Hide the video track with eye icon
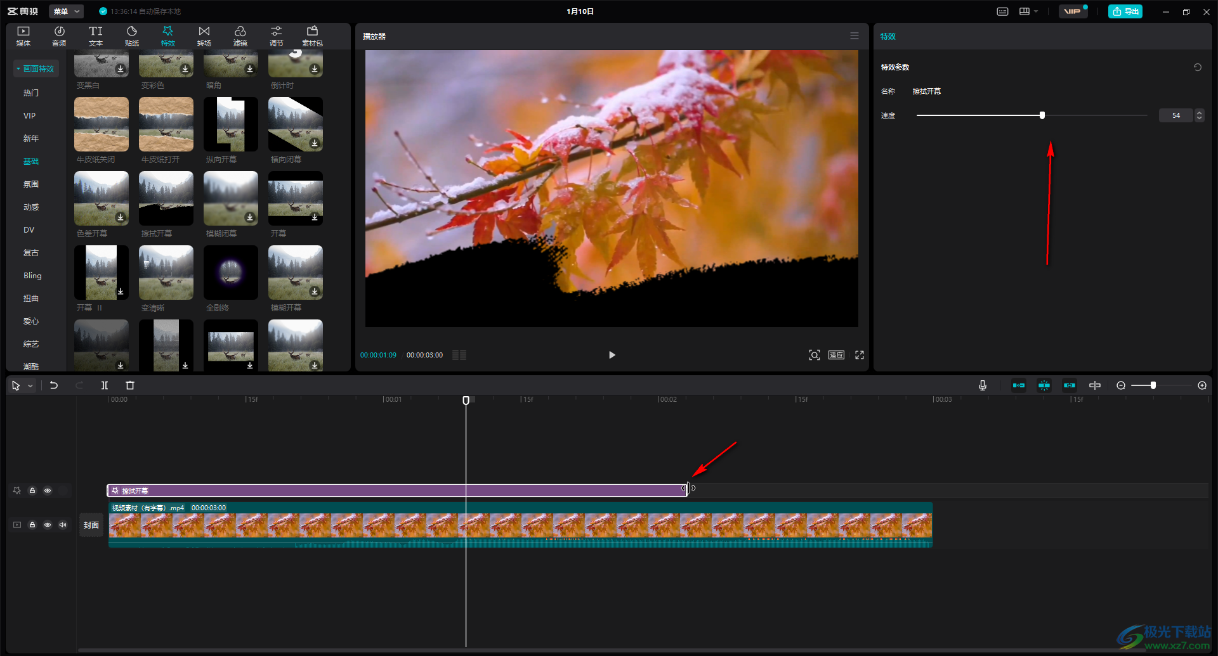The width and height of the screenshot is (1218, 656). 48,525
